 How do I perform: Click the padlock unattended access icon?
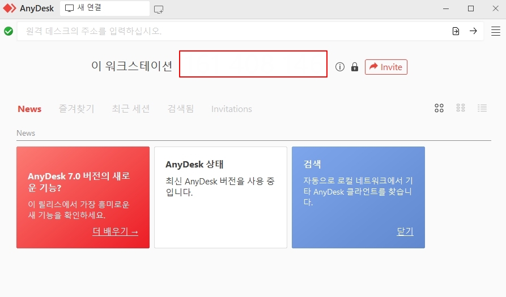coord(355,67)
